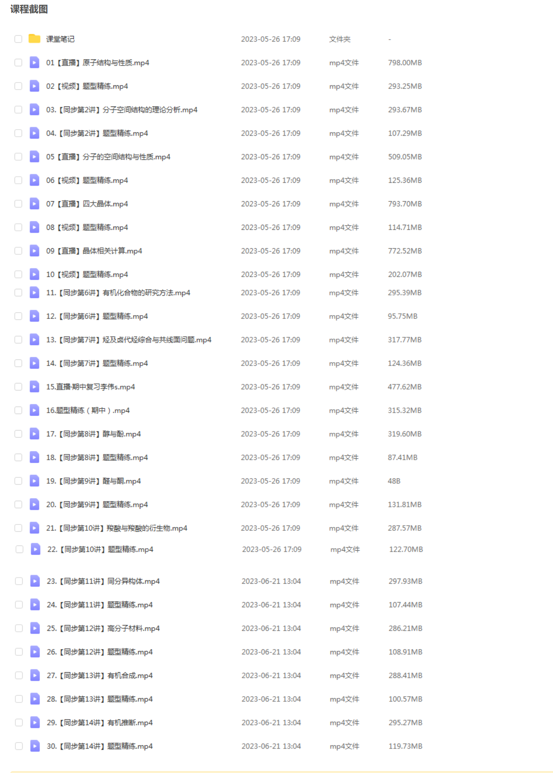Screen dimensions: 553x773
Task: Select checkbox for 30. 题型精练.mp4
Action: (x=19, y=746)
